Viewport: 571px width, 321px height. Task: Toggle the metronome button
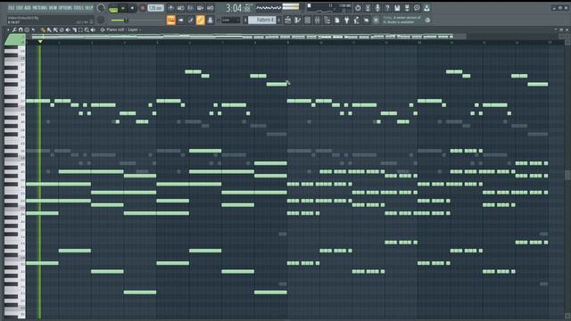click(x=170, y=8)
